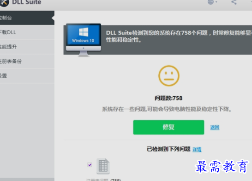252x181 pixels.
Task: Open the 设置 sidebar item
Action: [27, 76]
